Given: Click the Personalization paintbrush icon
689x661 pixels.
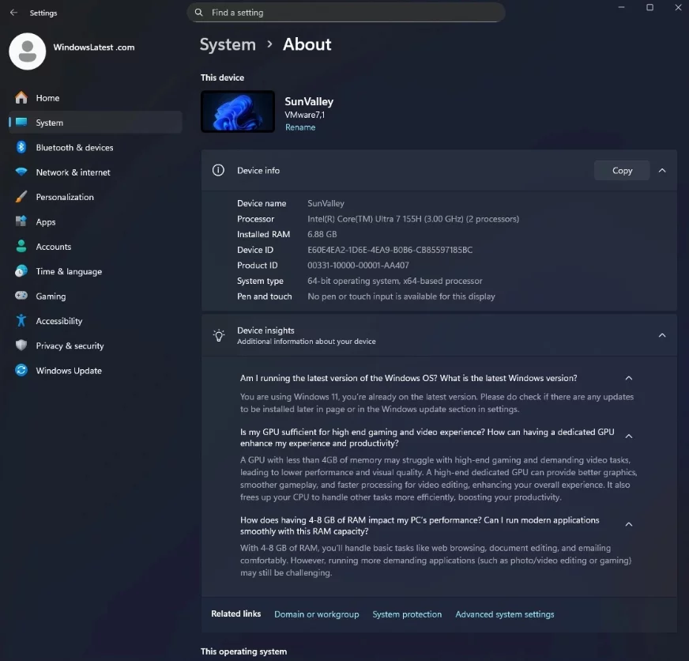Looking at the screenshot, I should [21, 197].
